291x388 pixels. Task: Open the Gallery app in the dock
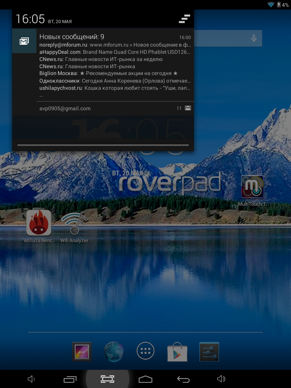click(x=82, y=352)
